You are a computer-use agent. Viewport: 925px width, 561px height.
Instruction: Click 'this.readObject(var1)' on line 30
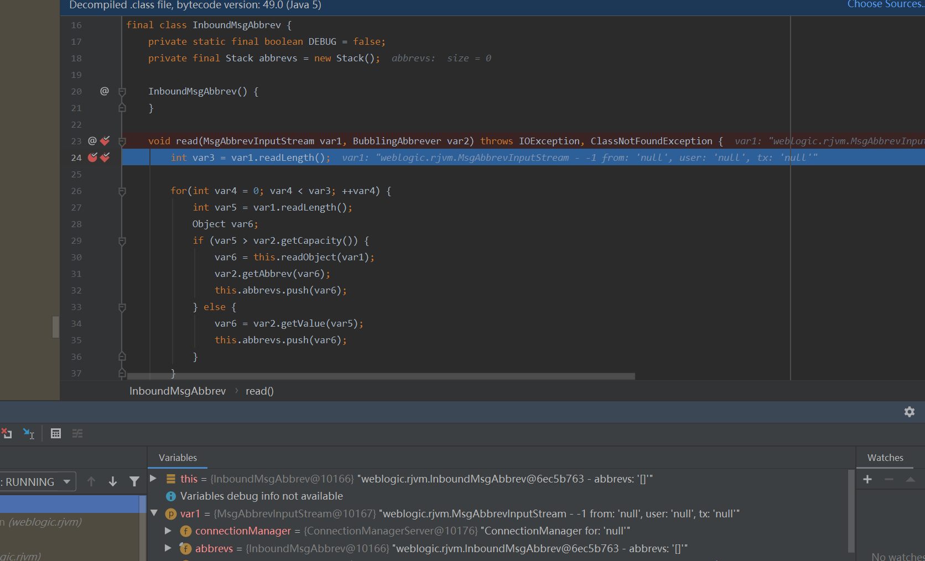coord(311,257)
